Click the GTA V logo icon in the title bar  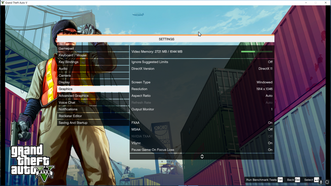click(3, 3)
